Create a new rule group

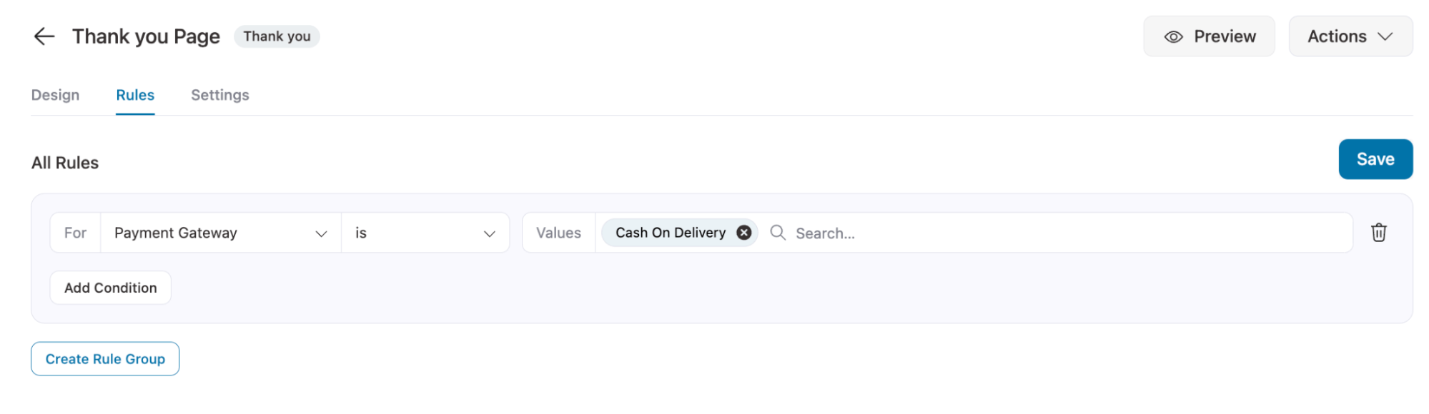click(105, 359)
